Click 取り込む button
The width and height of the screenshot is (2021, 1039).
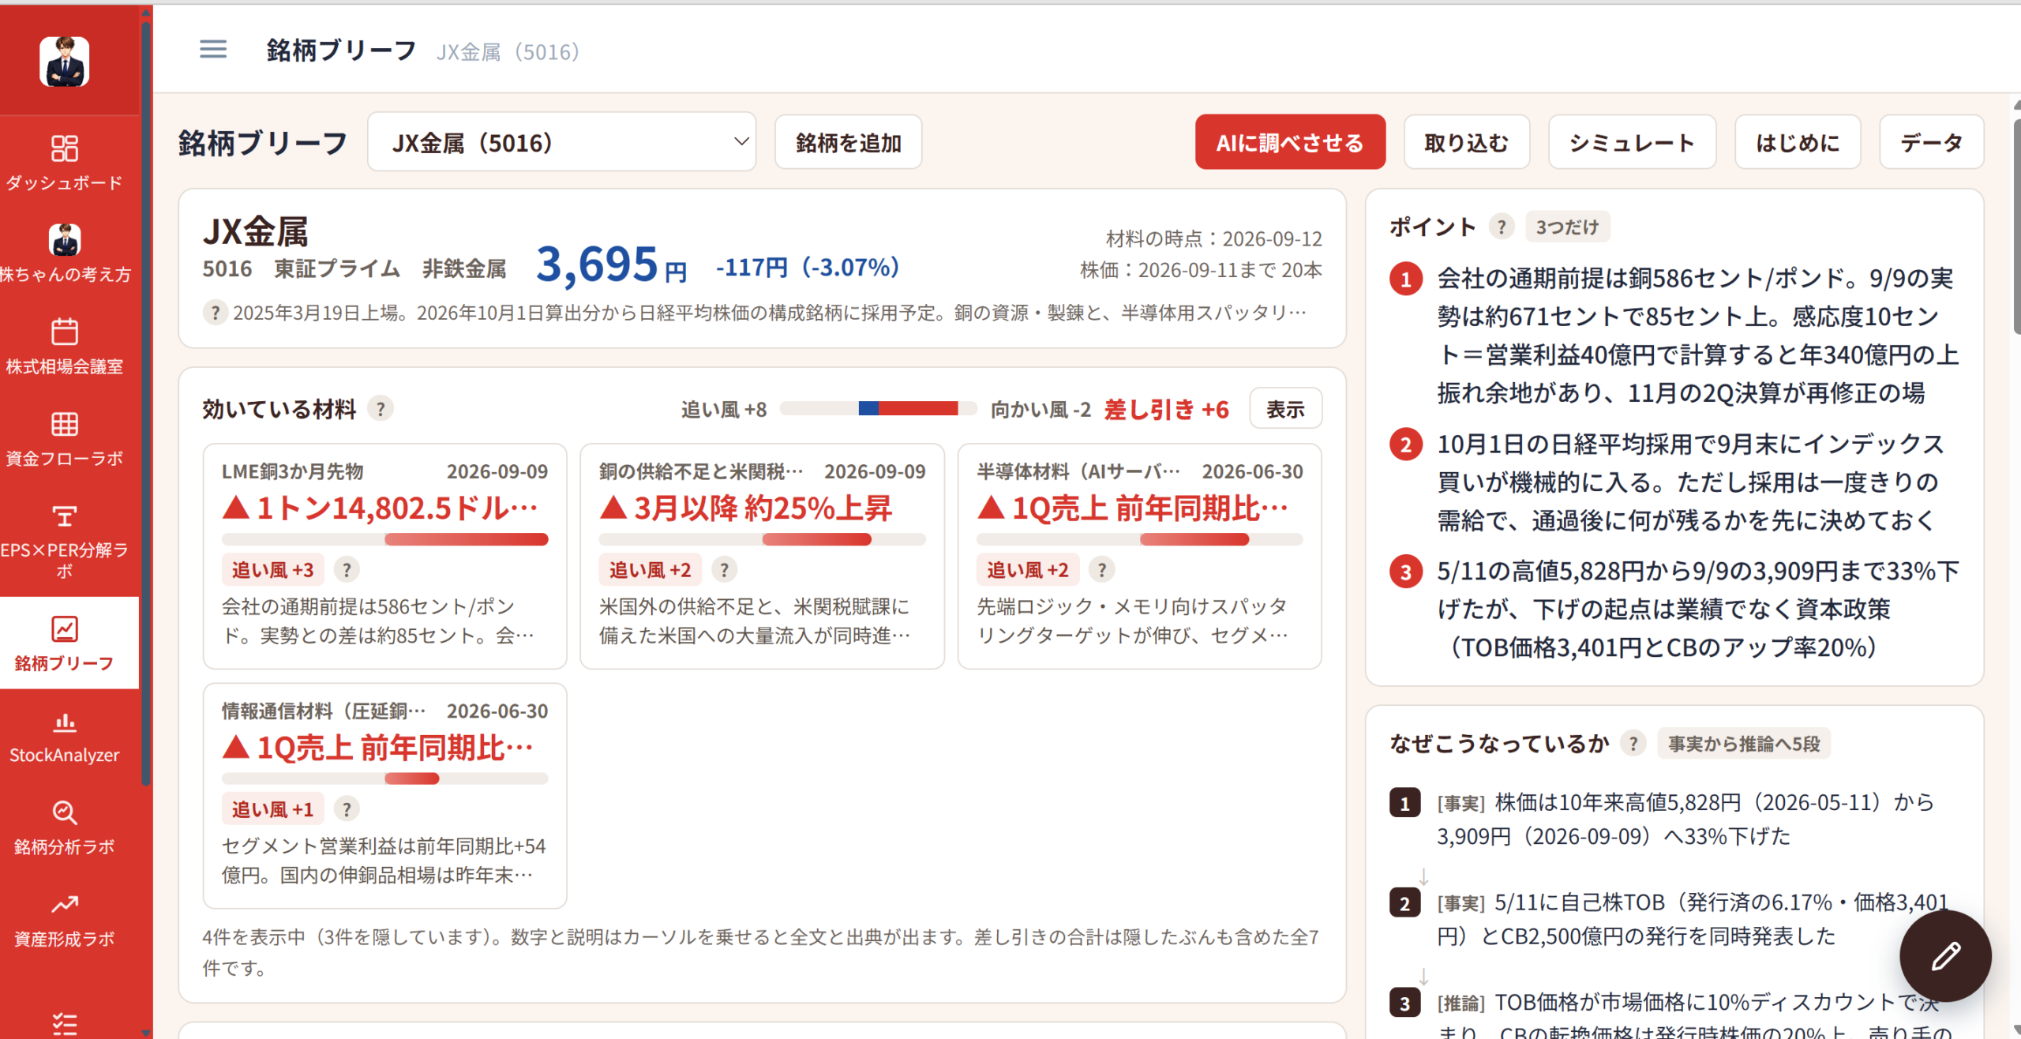1466,142
